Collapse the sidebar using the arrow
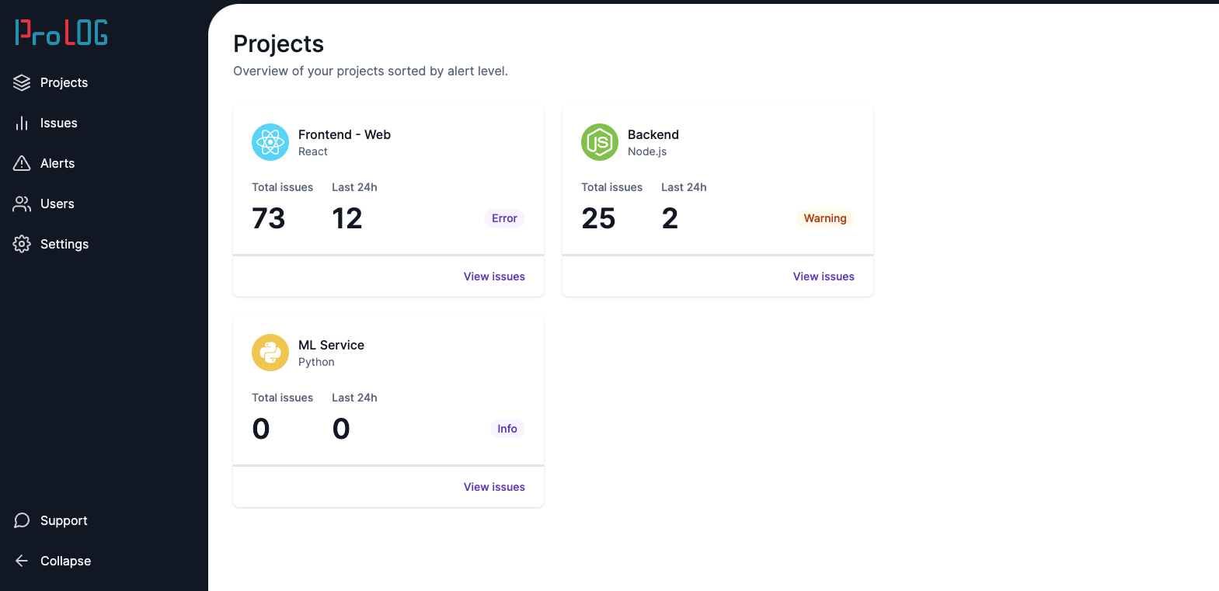Image resolution: width=1219 pixels, height=591 pixels. 22,561
